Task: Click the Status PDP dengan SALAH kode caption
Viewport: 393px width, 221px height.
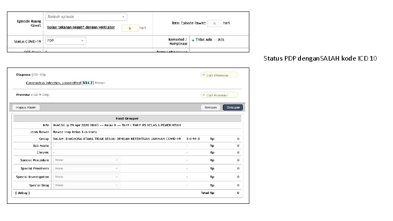Action: click(x=320, y=59)
